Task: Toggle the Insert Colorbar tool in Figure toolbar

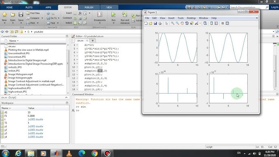Action: pos(211,23)
